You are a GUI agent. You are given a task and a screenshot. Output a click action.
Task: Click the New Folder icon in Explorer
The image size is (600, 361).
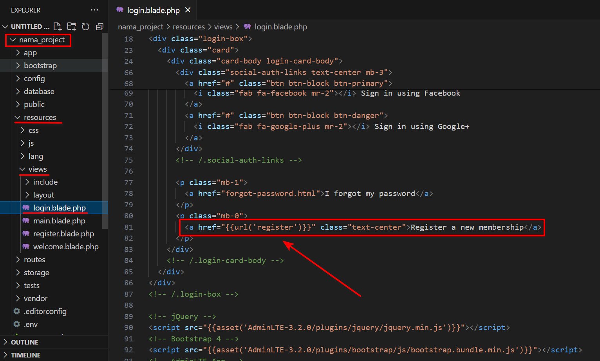tap(72, 27)
